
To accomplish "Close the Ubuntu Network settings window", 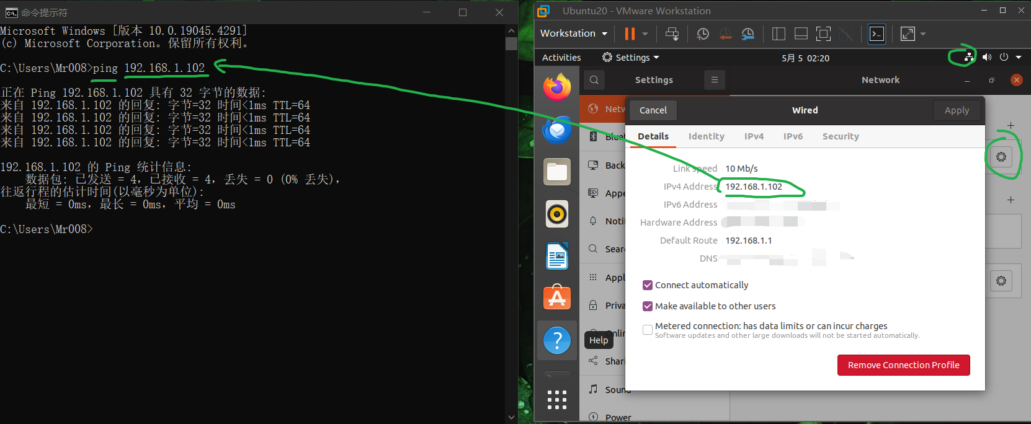I will (x=1016, y=80).
